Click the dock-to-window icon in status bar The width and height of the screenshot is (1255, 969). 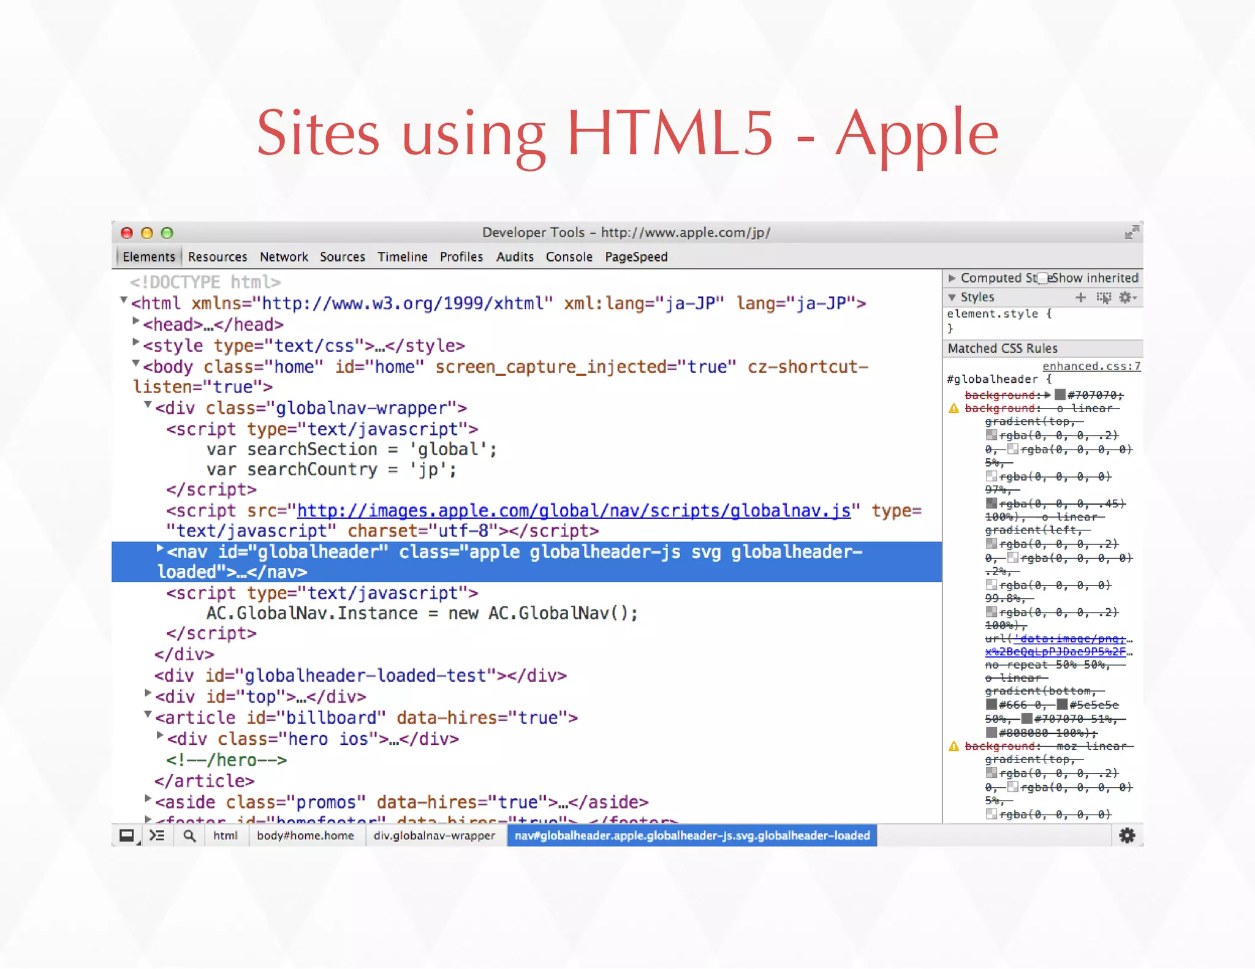coord(127,835)
